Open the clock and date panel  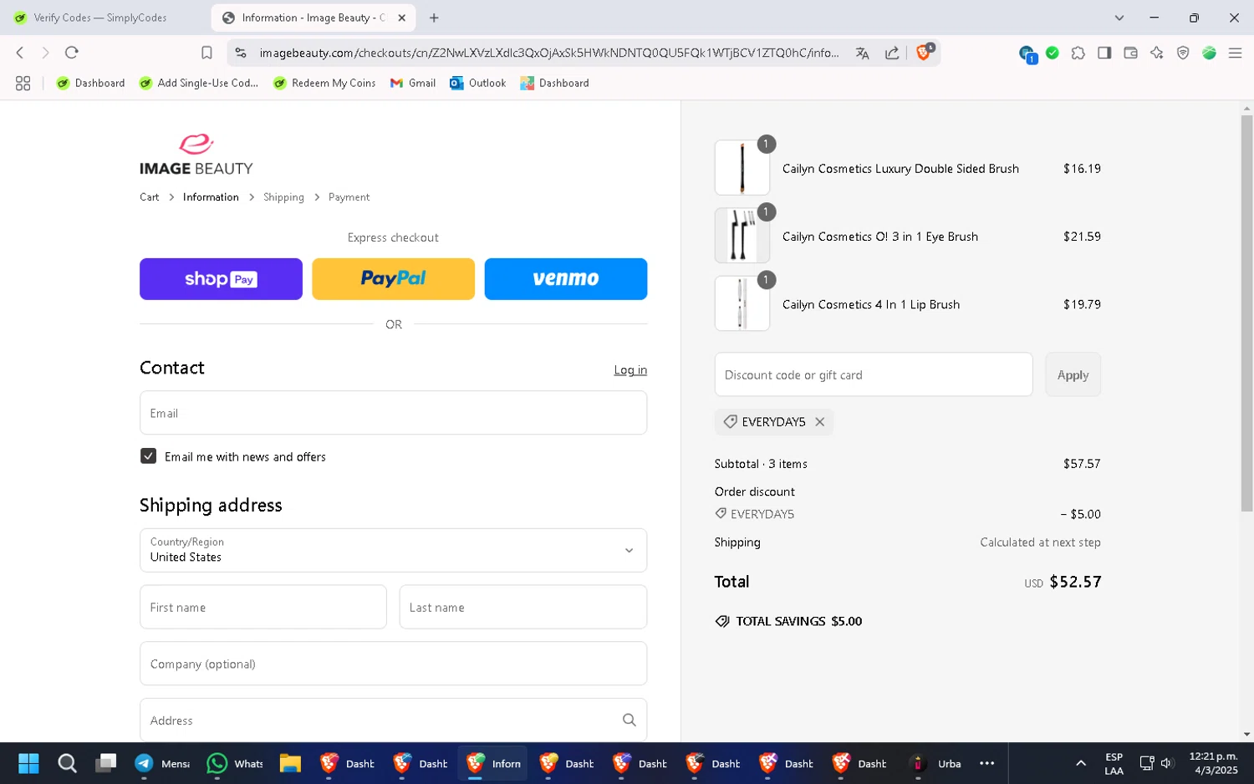[x=1214, y=763]
